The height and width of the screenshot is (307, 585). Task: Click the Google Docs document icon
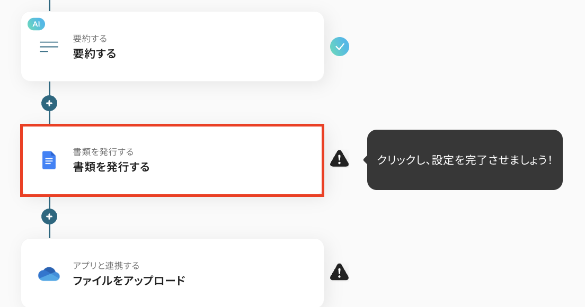pyautogui.click(x=49, y=160)
